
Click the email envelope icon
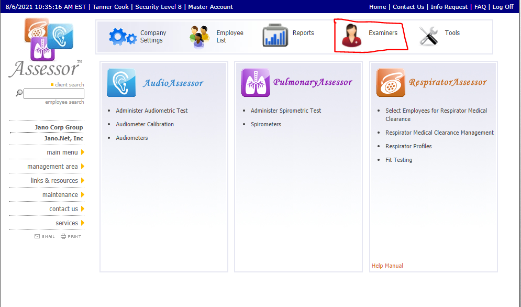37,236
